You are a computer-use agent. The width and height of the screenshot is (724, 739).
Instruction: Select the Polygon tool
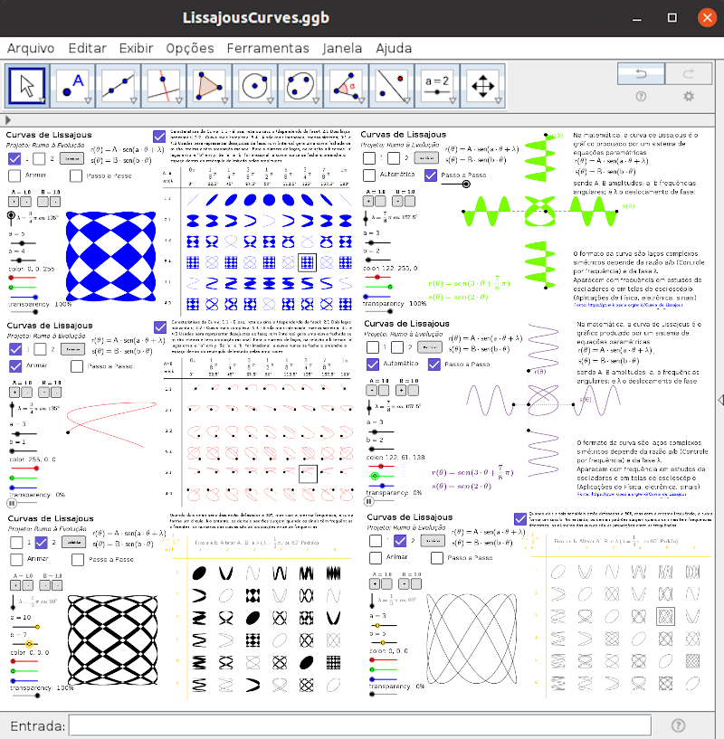209,86
